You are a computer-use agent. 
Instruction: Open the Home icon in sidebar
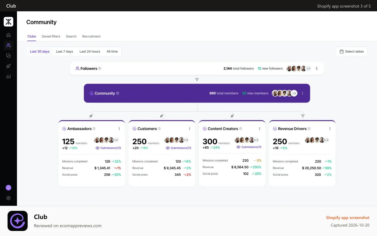tap(8, 35)
